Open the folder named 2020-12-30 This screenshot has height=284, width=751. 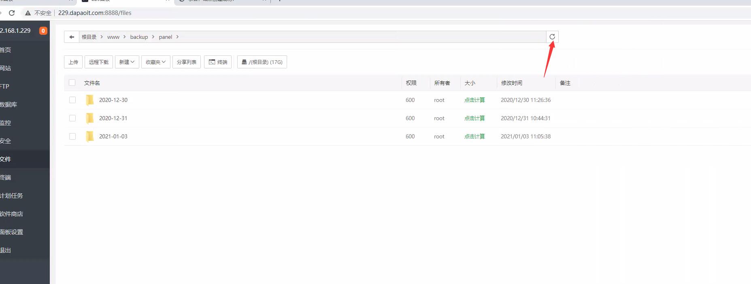tap(113, 100)
